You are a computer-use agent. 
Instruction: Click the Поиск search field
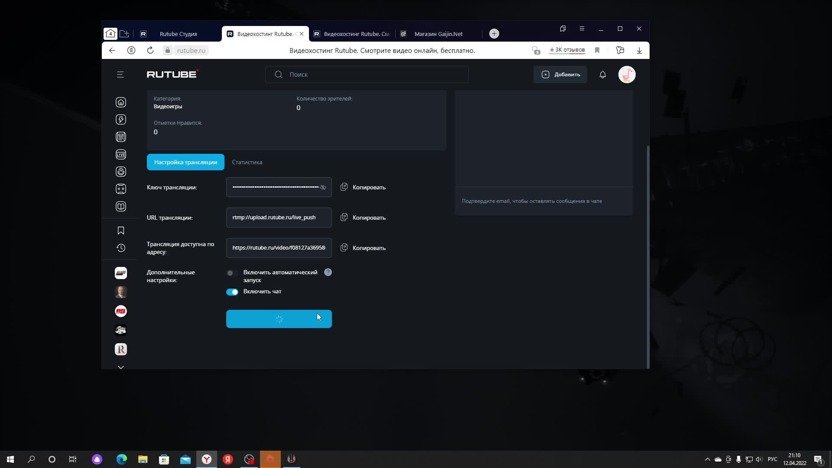[373, 75]
